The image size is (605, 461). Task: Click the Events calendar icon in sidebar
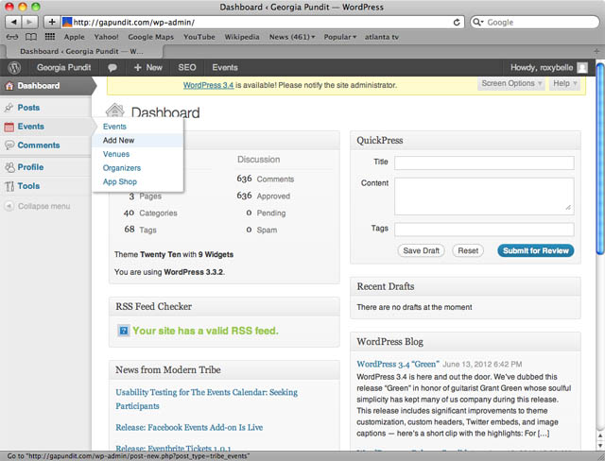pyautogui.click(x=9, y=127)
